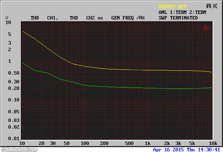Click the Y-axis value 0.01
This screenshot has height=152, width=223.
click(14, 138)
